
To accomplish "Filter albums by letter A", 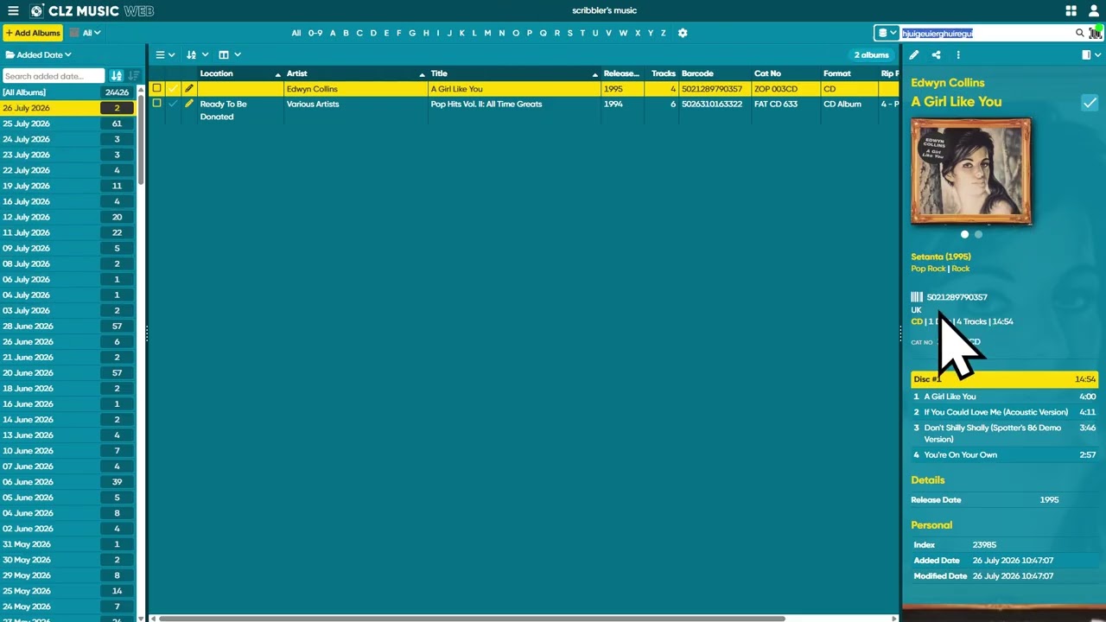I will [x=333, y=33].
